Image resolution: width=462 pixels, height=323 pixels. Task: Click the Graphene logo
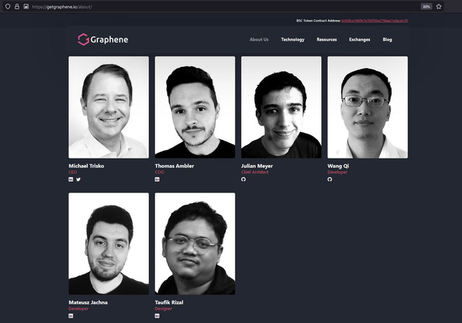(103, 40)
